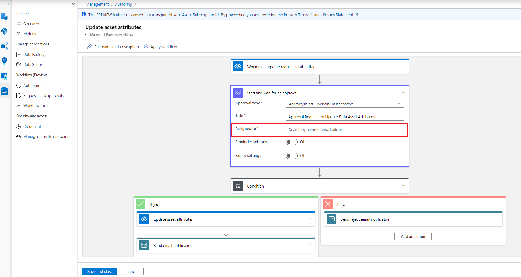Go to workflow Authoring page
Screen dimensions: 521x277
point(32,85)
